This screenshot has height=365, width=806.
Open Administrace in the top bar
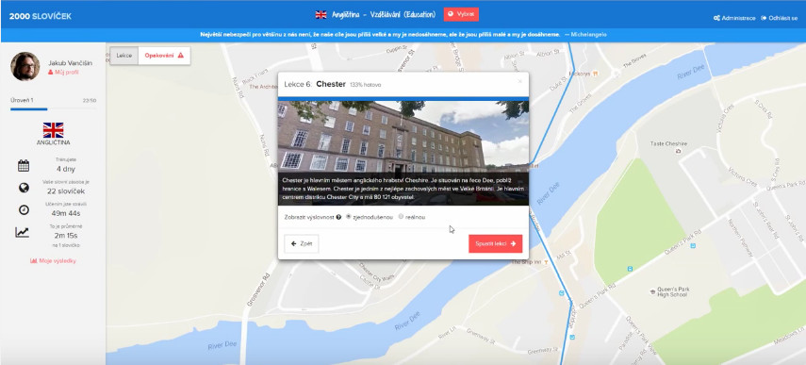coord(734,18)
